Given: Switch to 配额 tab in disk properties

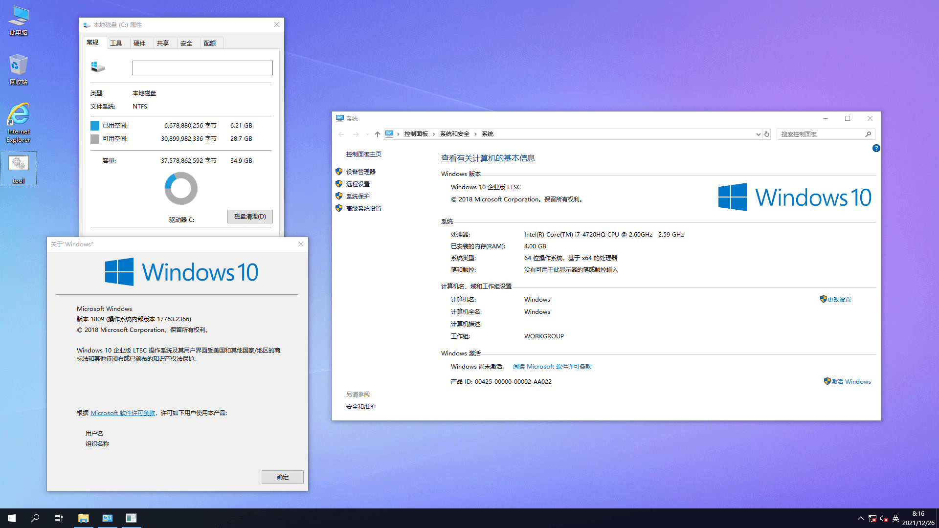Looking at the screenshot, I should pos(212,43).
